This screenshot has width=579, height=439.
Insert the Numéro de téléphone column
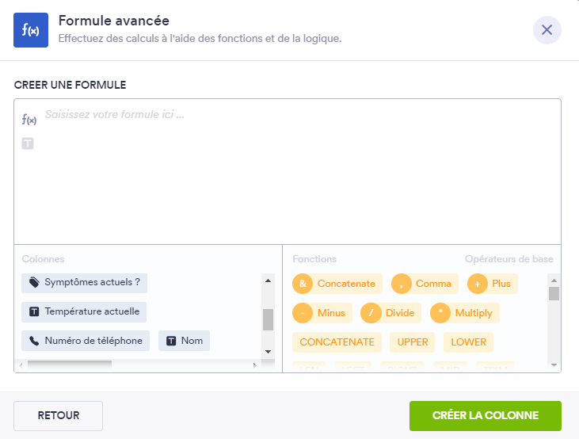[86, 341]
